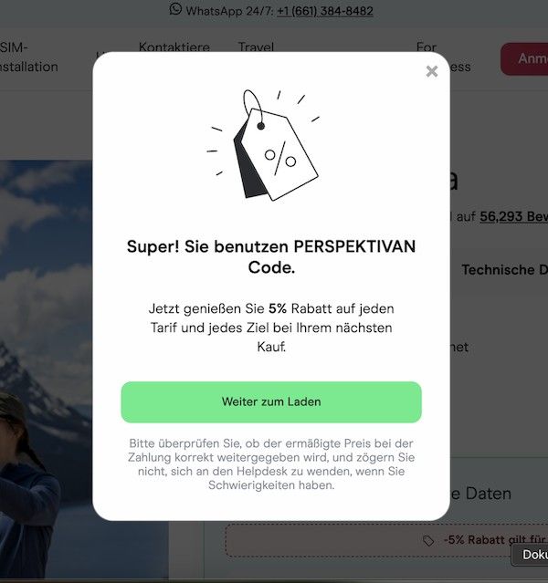Click the mountain hero photo
548x583 pixels.
47,370
